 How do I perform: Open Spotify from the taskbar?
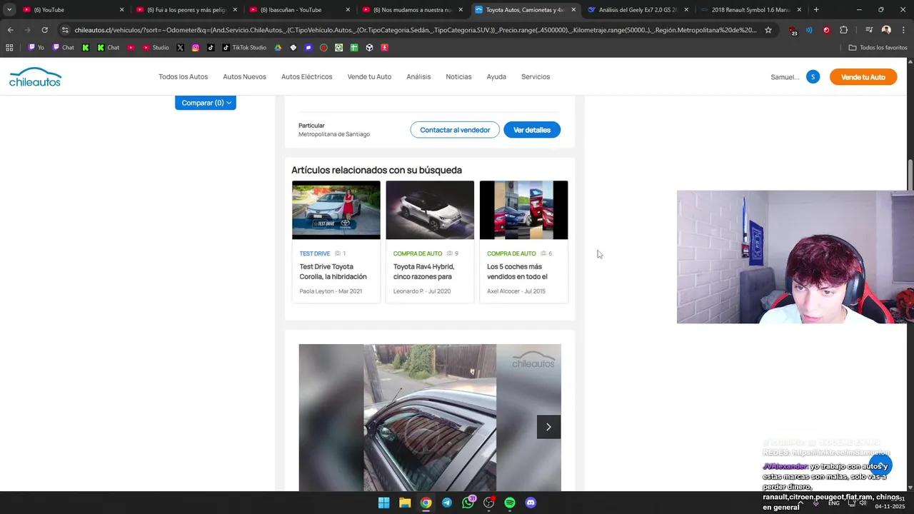pos(510,503)
